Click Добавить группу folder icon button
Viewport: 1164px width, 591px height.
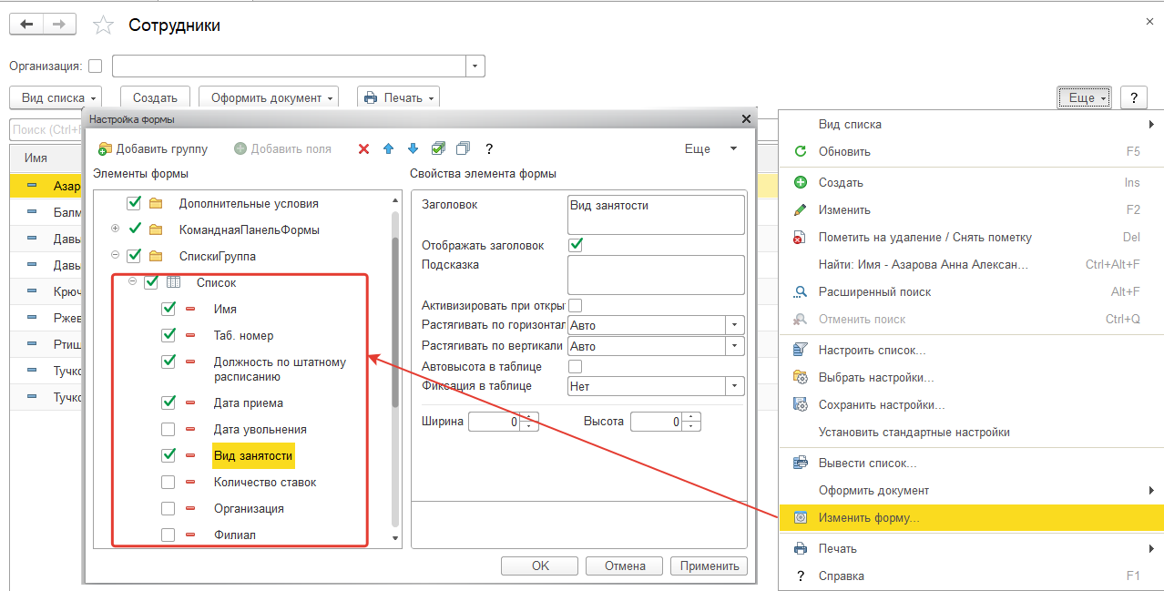[105, 148]
